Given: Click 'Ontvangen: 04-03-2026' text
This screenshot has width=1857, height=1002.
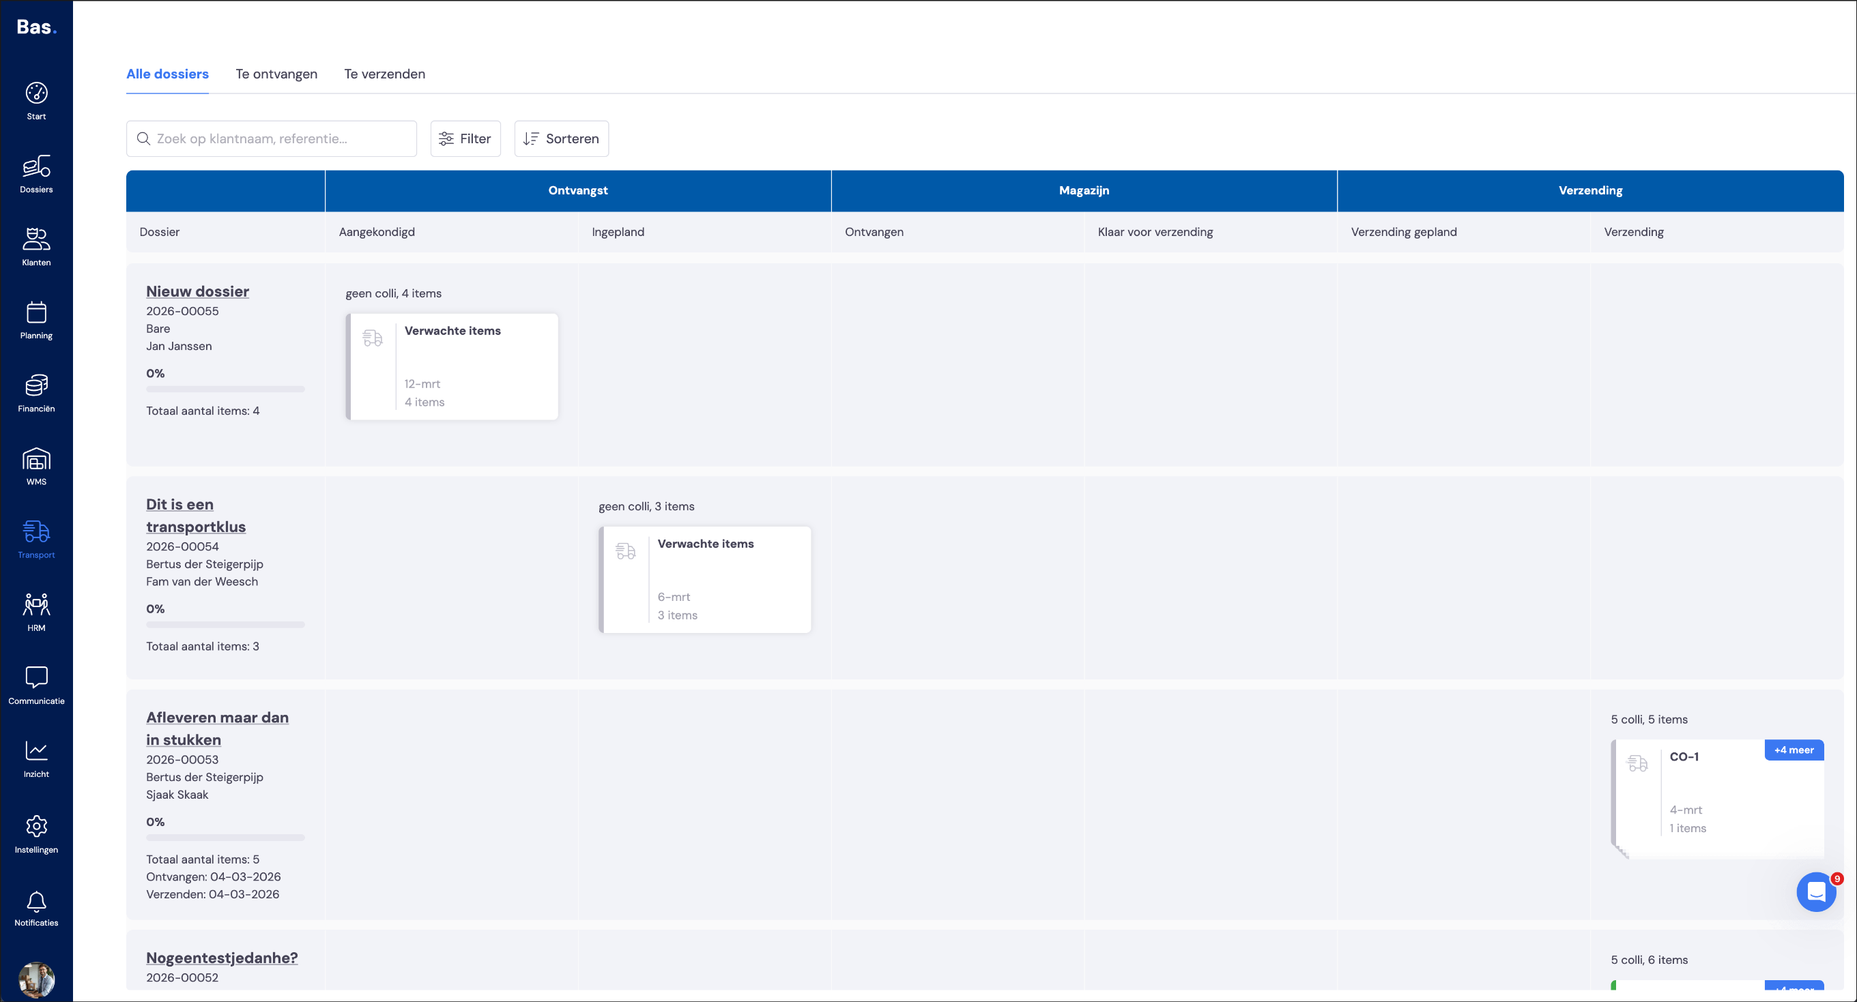Looking at the screenshot, I should click(x=214, y=876).
